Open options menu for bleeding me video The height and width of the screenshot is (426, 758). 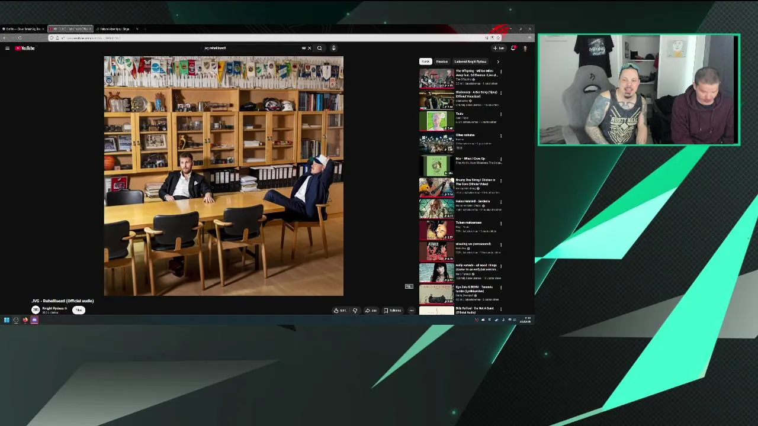[501, 244]
